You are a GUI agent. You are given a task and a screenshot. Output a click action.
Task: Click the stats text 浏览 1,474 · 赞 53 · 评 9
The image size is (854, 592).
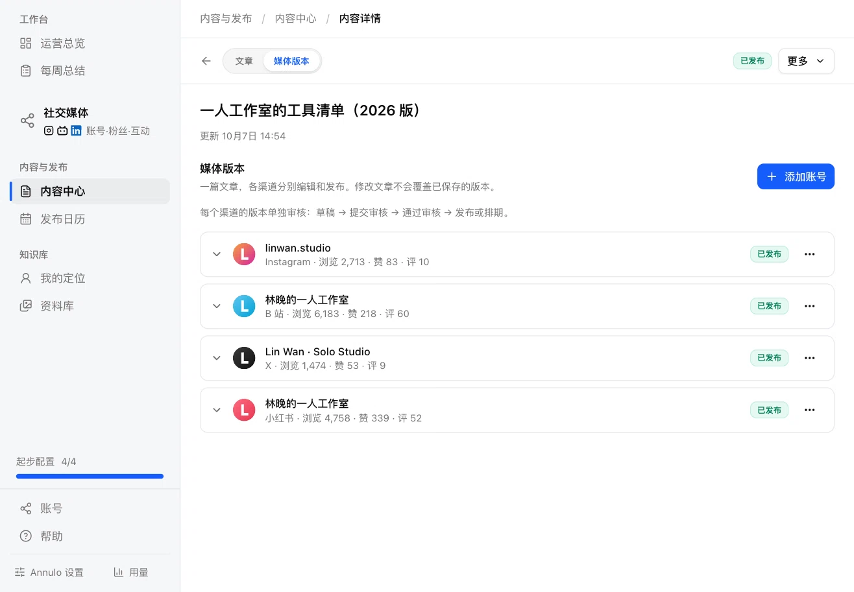point(333,366)
